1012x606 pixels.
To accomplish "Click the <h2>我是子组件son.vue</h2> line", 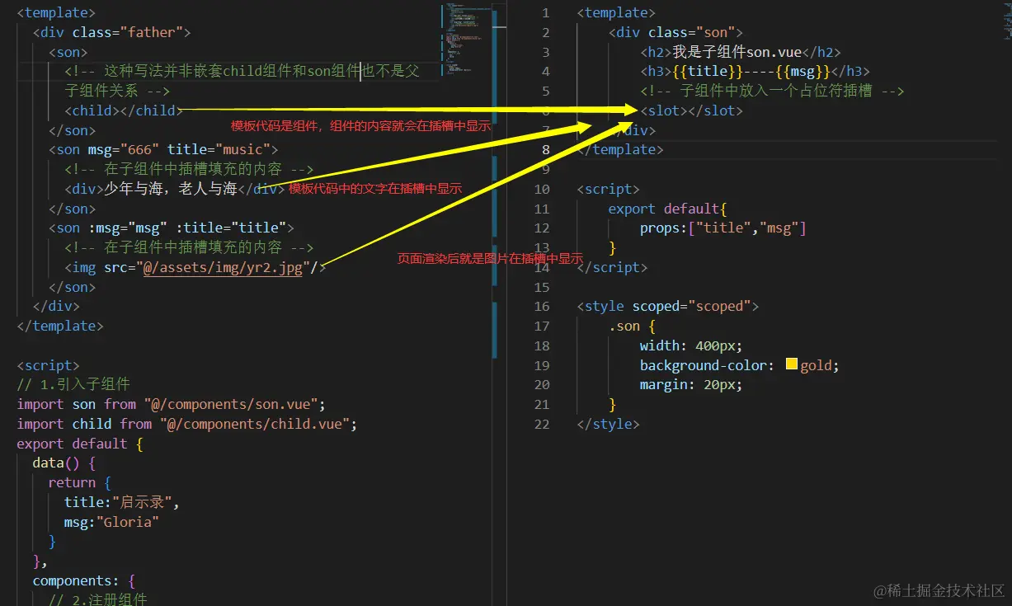I will pyautogui.click(x=740, y=52).
